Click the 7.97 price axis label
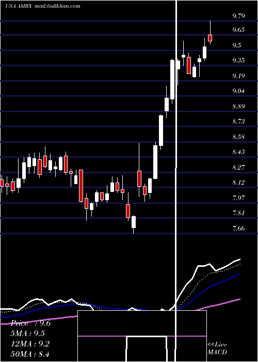The image size is (258, 362). coord(238,198)
